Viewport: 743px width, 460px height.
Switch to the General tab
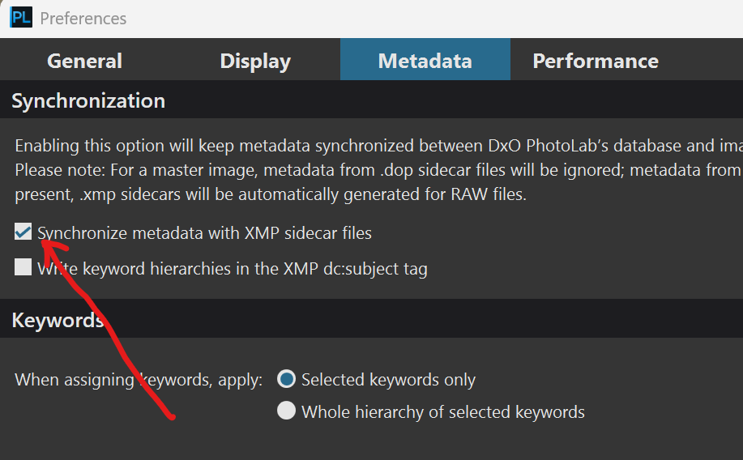pos(84,61)
